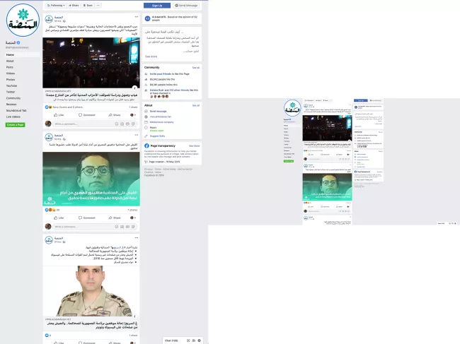Open three-dot options on the green portrait post
The image size is (460, 344).
point(137,135)
